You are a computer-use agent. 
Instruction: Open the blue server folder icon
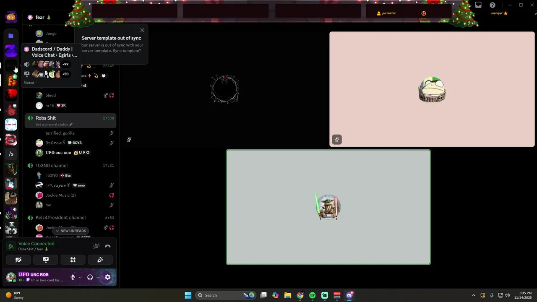point(11,36)
